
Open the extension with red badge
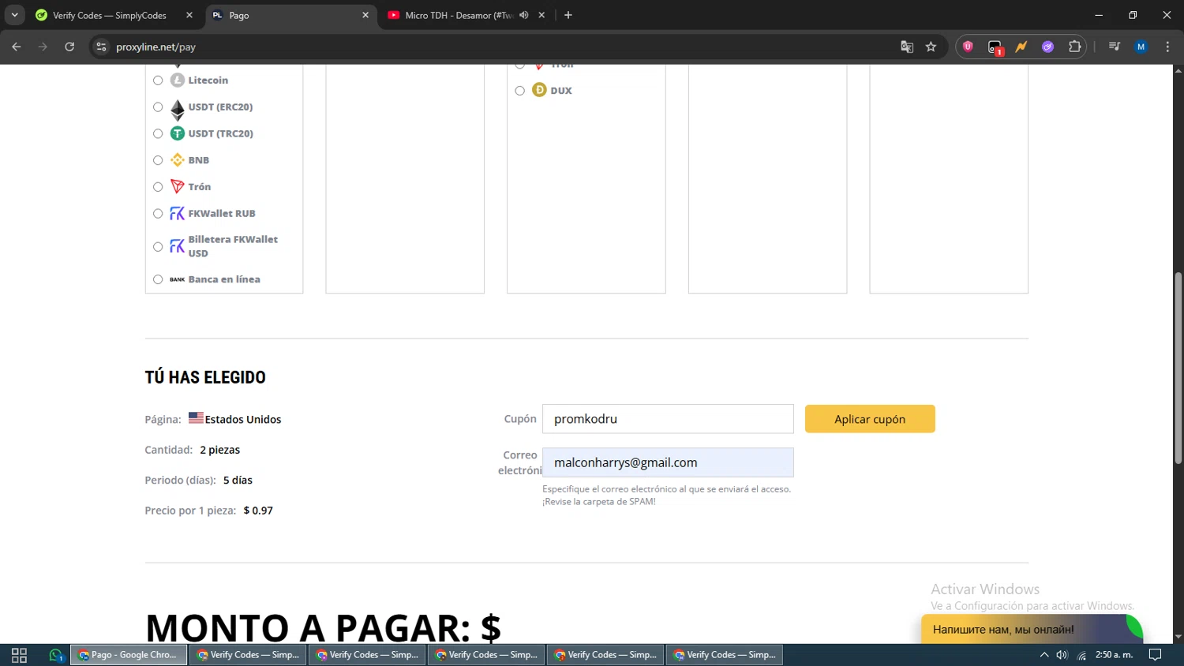pos(995,47)
